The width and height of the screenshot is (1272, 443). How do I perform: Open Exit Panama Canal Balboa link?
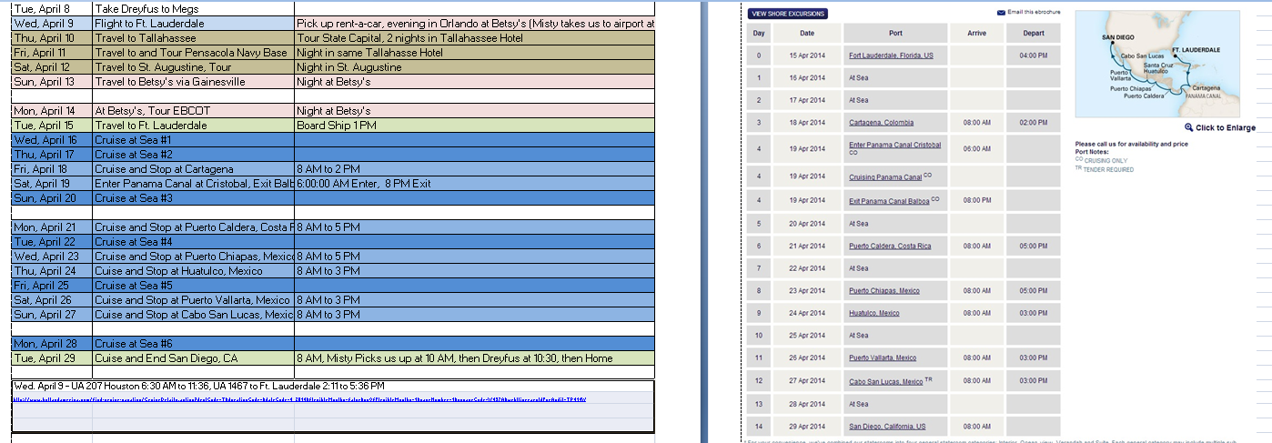[889, 200]
